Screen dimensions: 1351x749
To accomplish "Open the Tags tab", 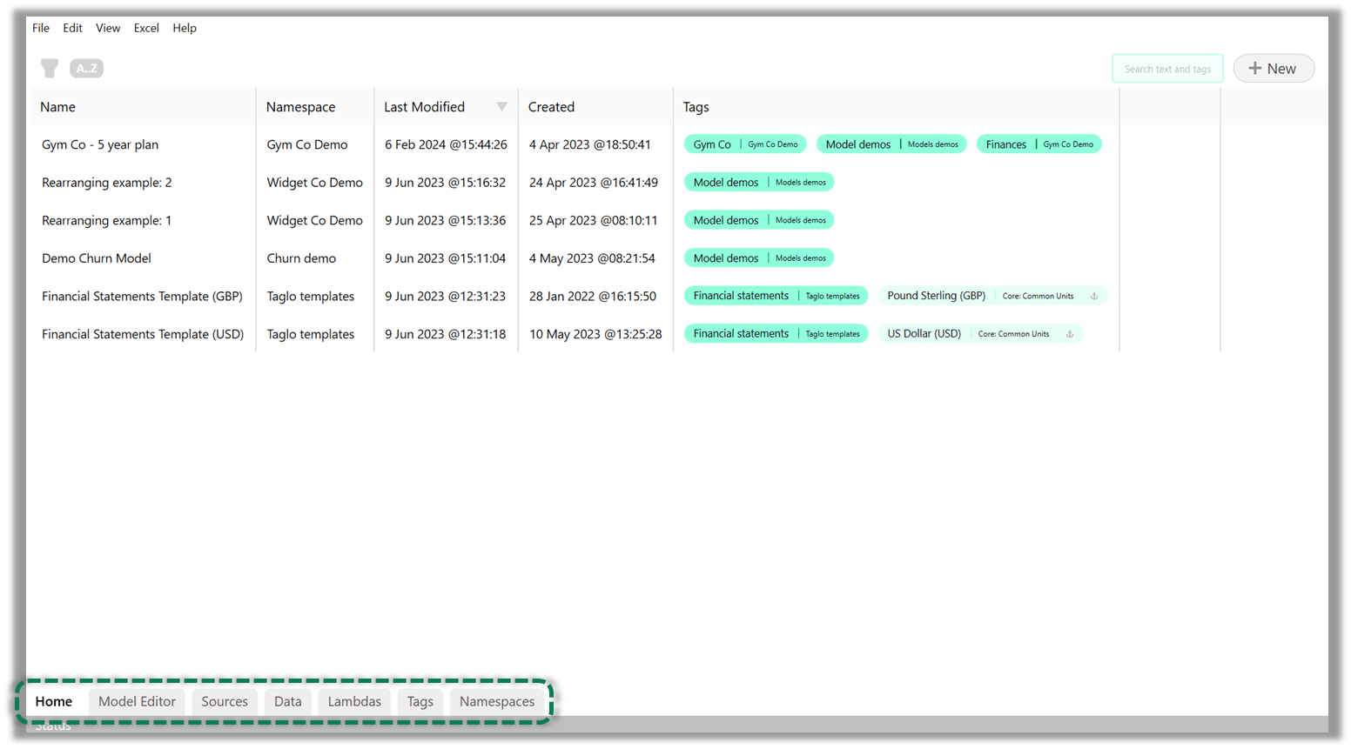I will 420,701.
